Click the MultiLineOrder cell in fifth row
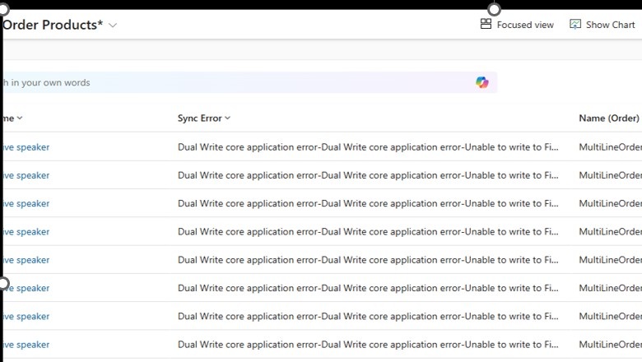The height and width of the screenshot is (362, 642). click(x=610, y=260)
